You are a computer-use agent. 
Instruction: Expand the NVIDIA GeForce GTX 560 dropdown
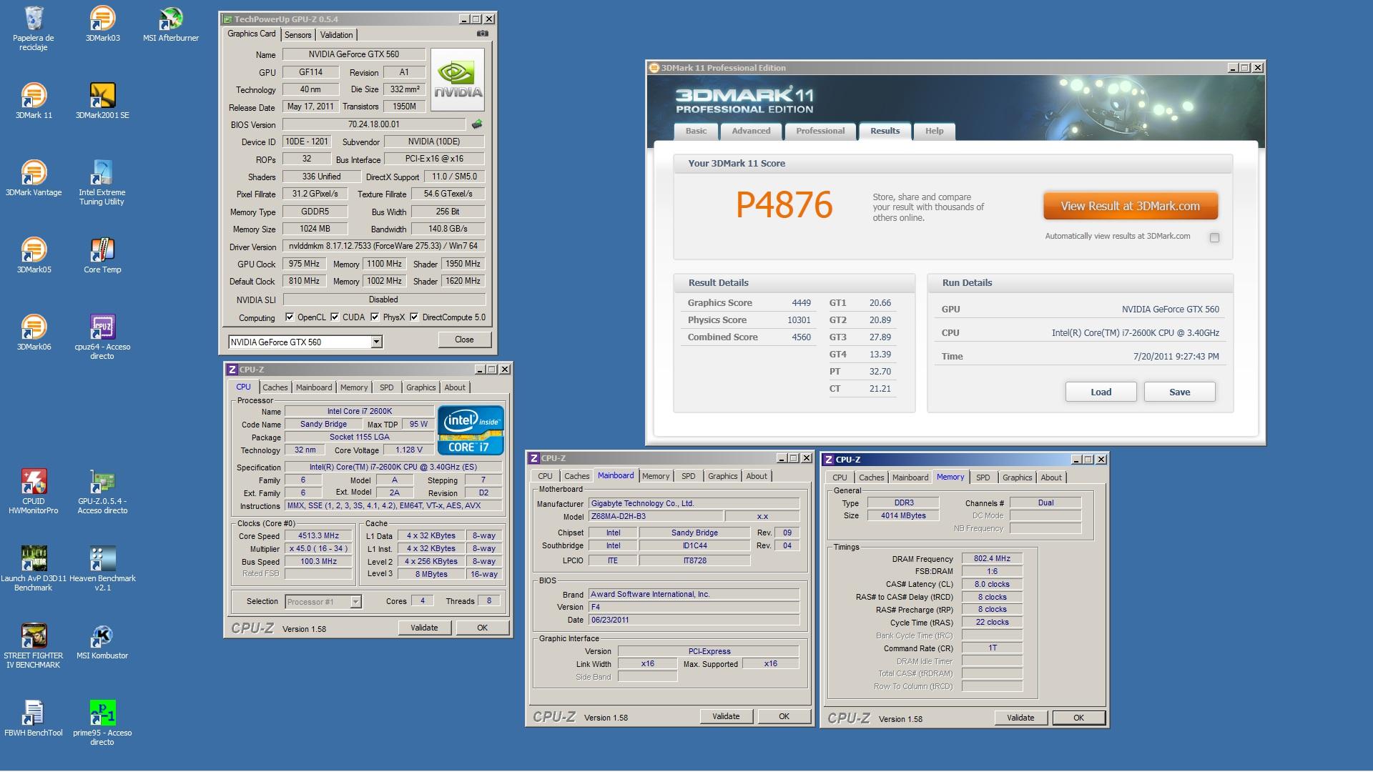click(x=376, y=342)
